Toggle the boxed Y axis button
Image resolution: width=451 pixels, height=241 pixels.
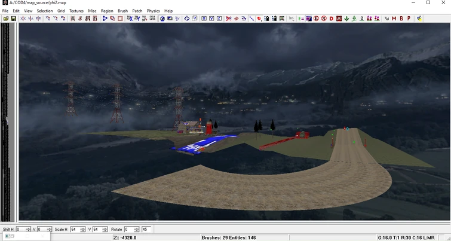(x=211, y=19)
